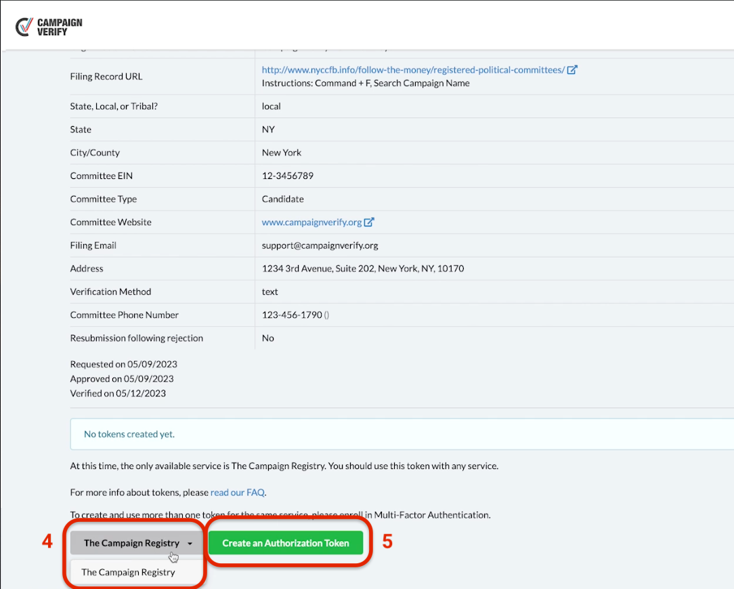Screen dimensions: 734x589
Task: Open the www.campaignverify.org website link
Action: (311, 222)
